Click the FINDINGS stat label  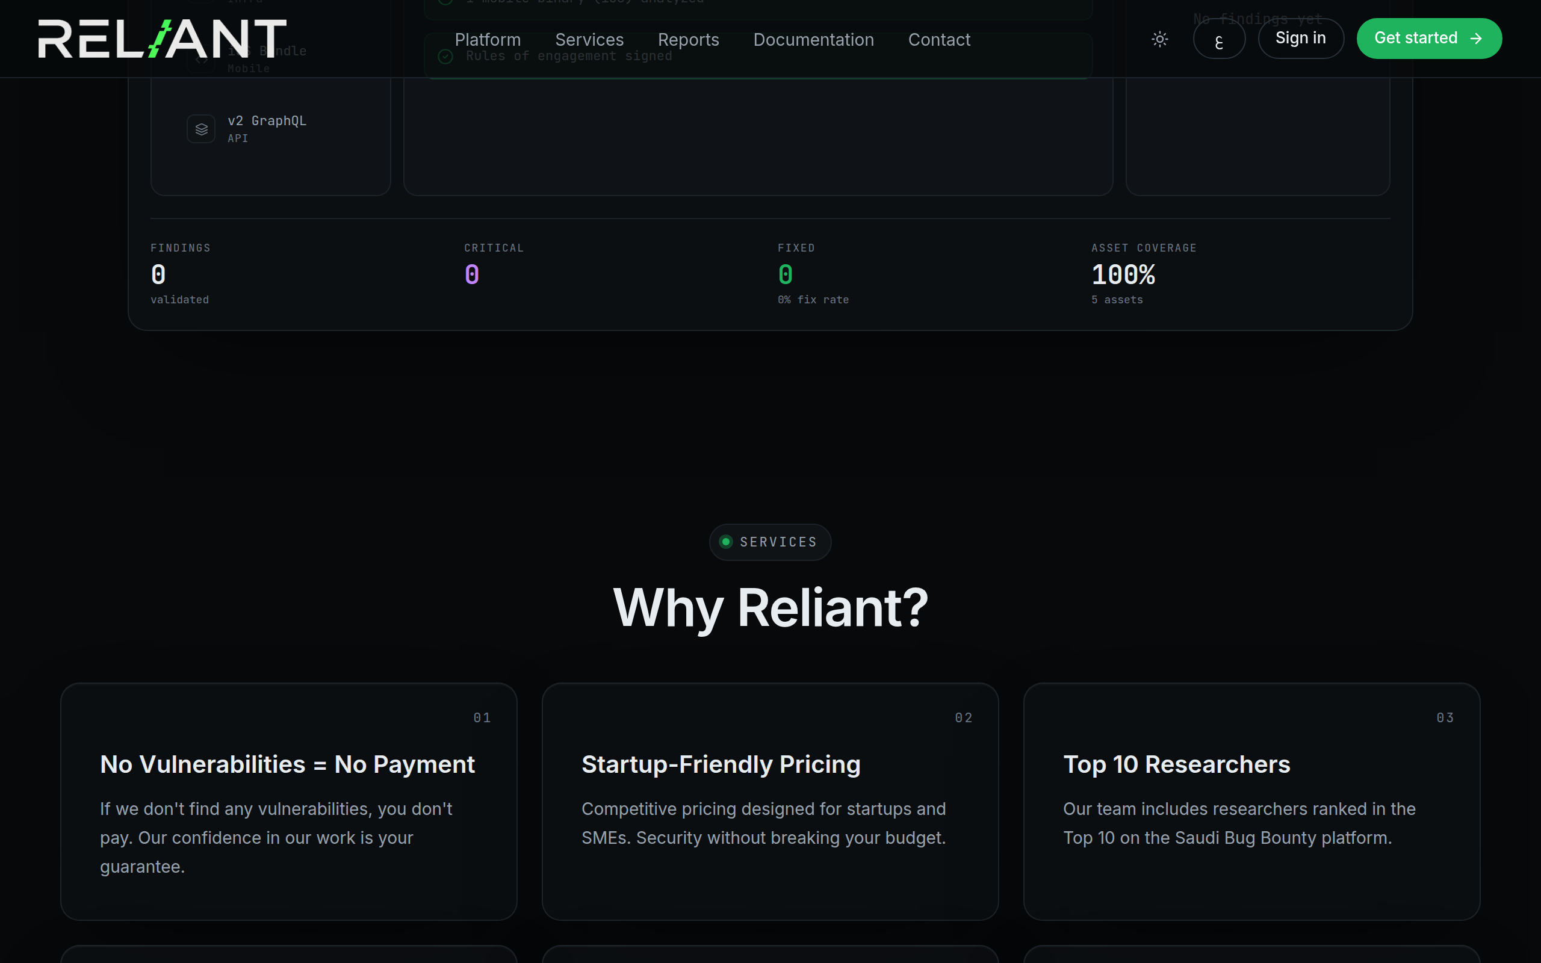[180, 248]
